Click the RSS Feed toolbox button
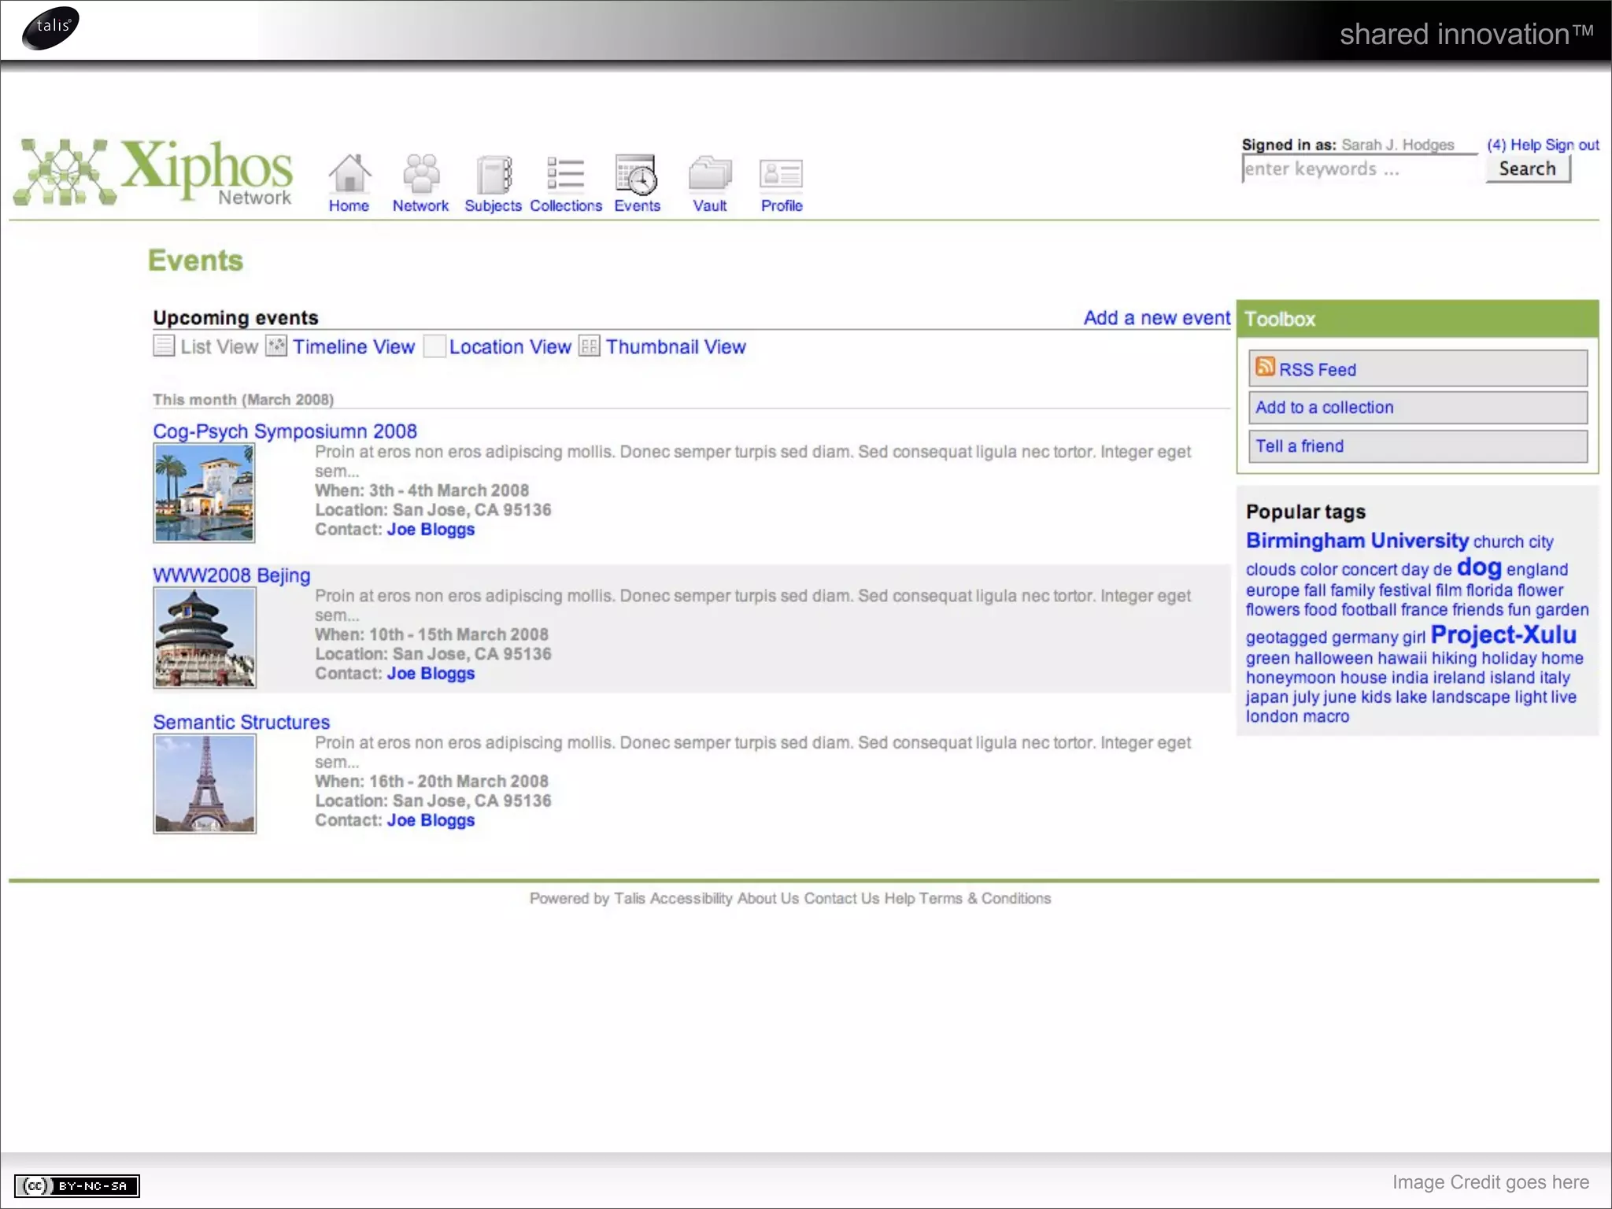Image resolution: width=1612 pixels, height=1209 pixels. point(1418,368)
